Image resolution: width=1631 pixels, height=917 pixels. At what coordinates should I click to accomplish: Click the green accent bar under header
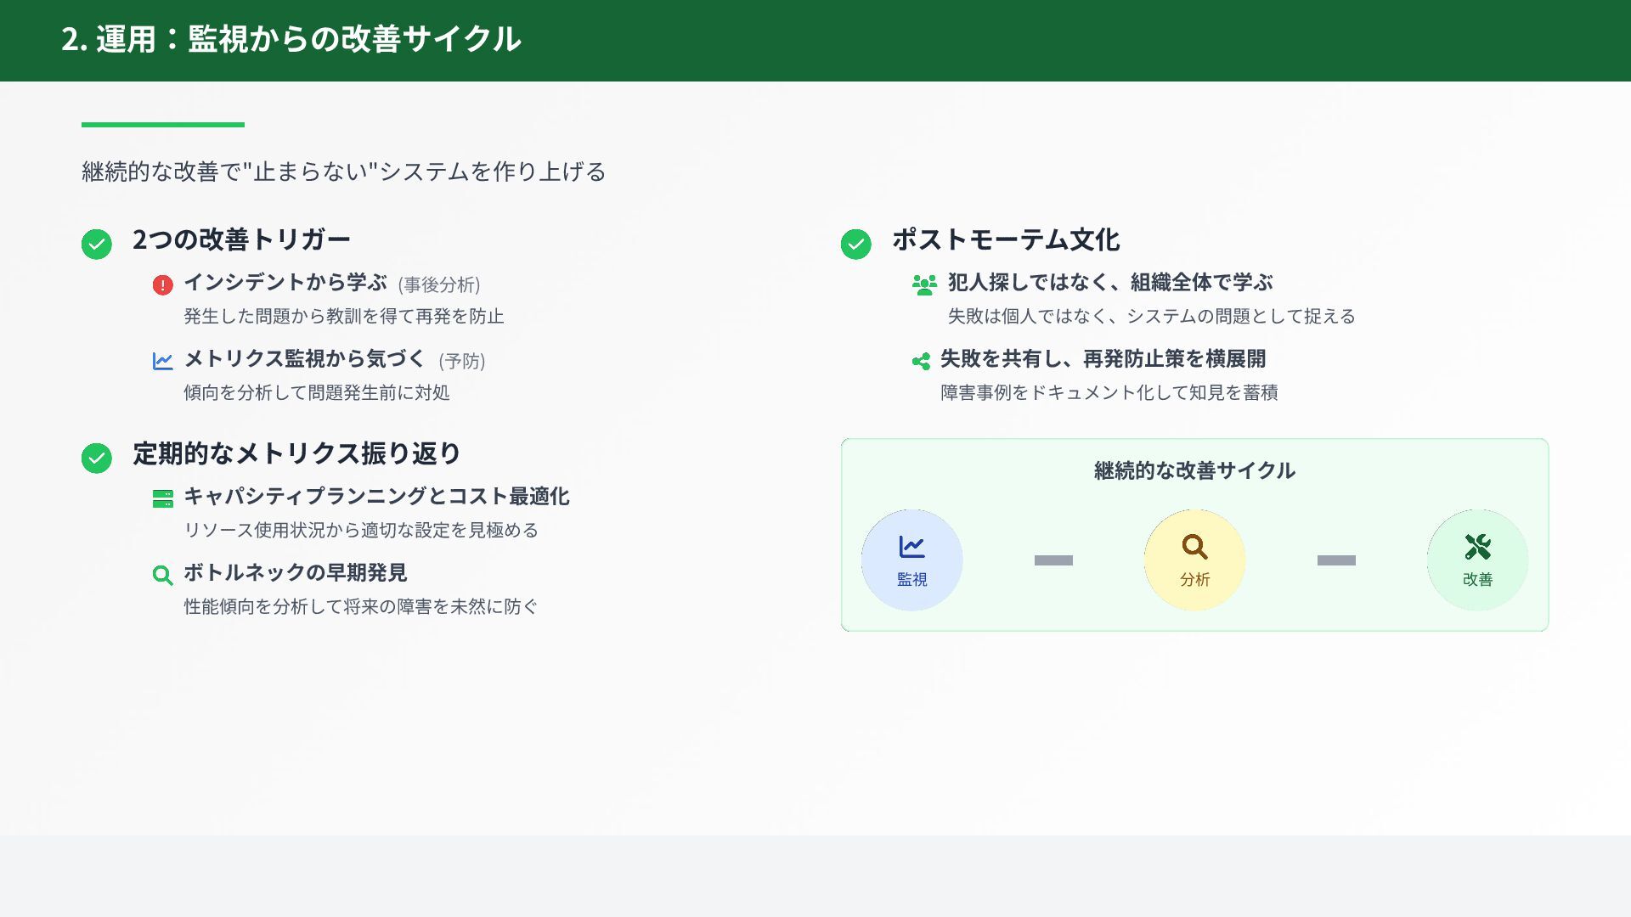click(x=162, y=125)
